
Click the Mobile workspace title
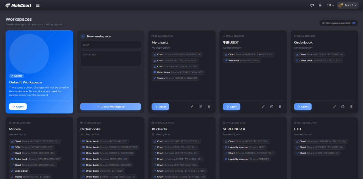[15, 129]
